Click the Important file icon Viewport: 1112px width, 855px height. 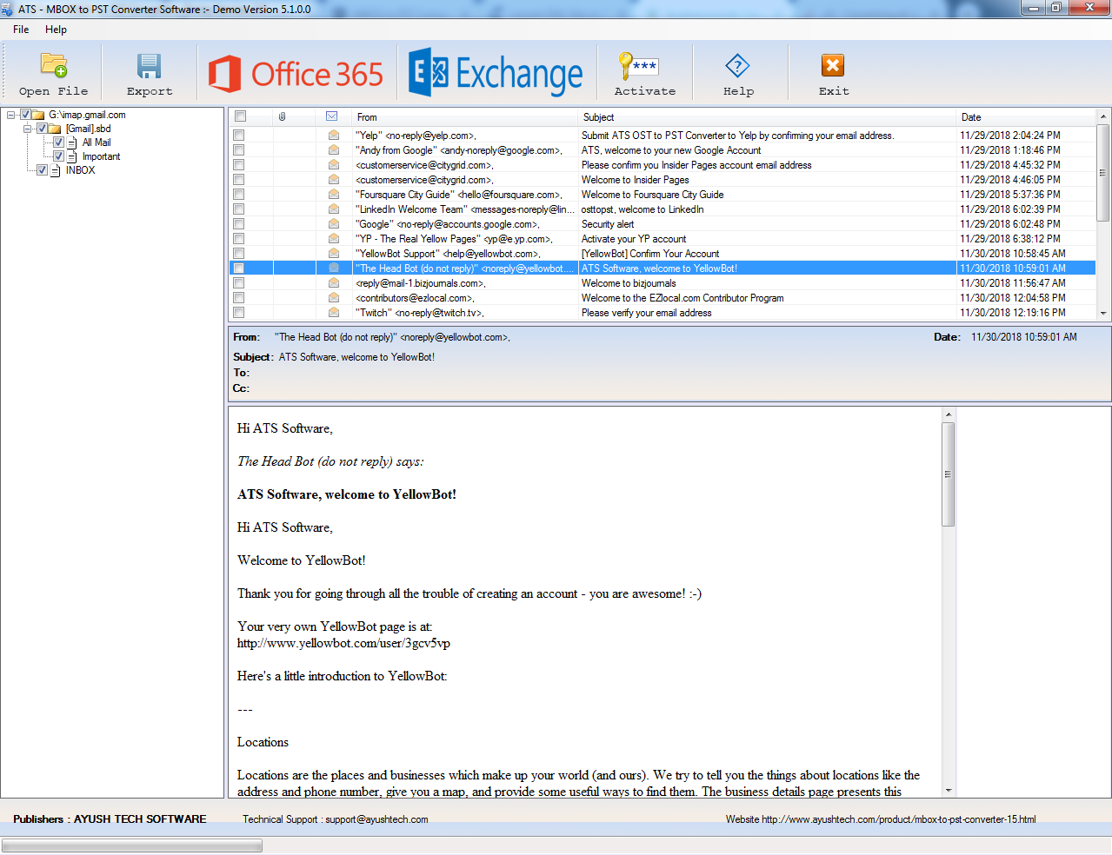(72, 156)
